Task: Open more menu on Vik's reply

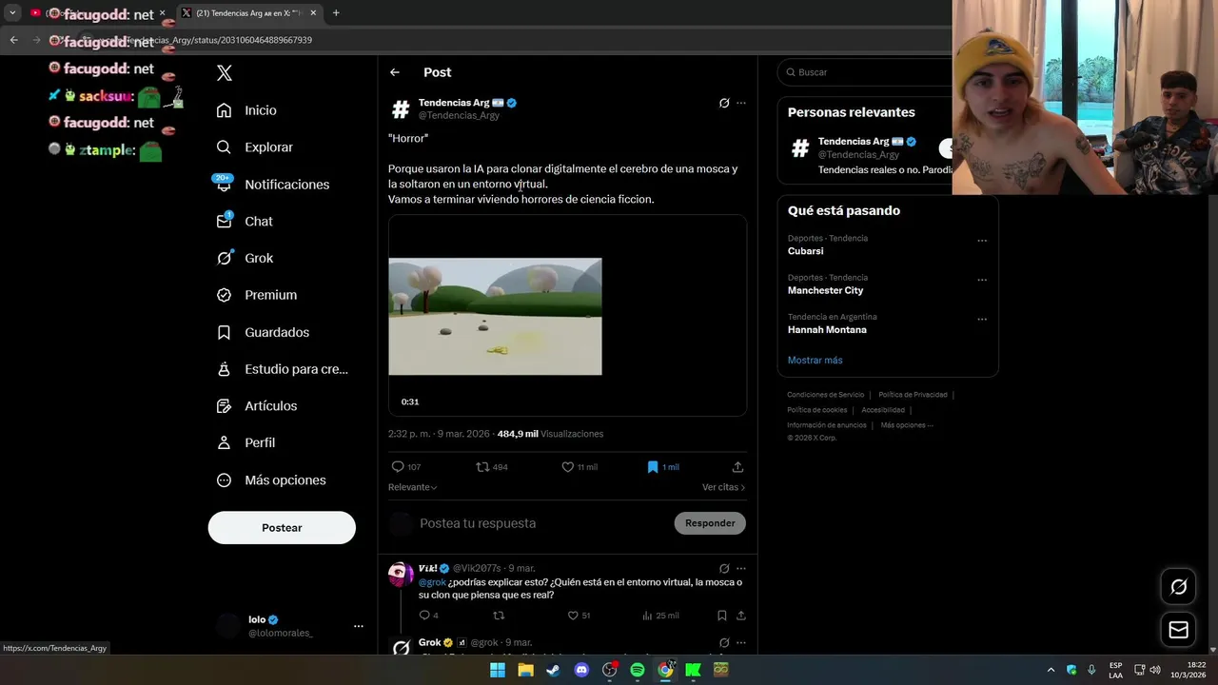Action: coord(741,568)
